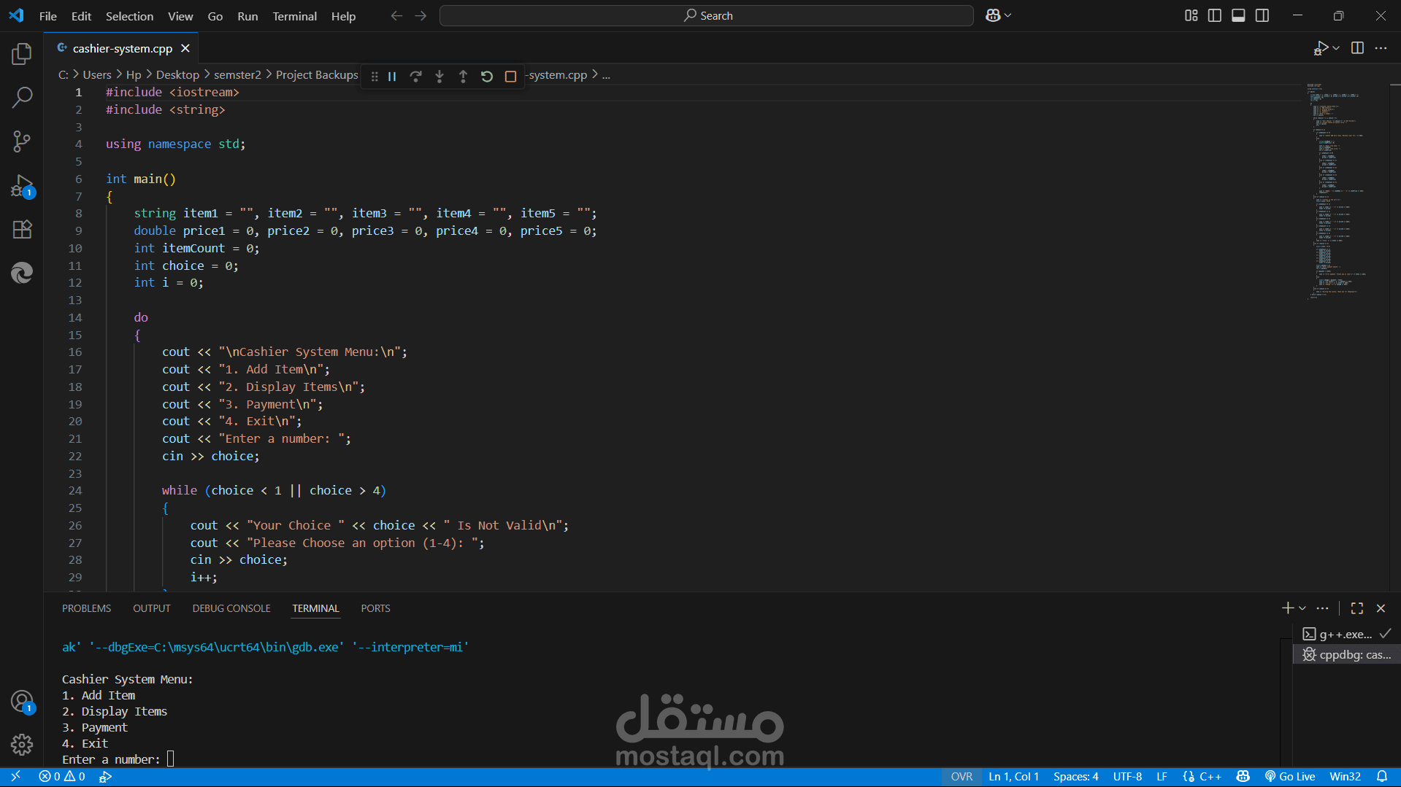The height and width of the screenshot is (787, 1401).
Task: Open the Search view in activity bar
Action: (22, 97)
